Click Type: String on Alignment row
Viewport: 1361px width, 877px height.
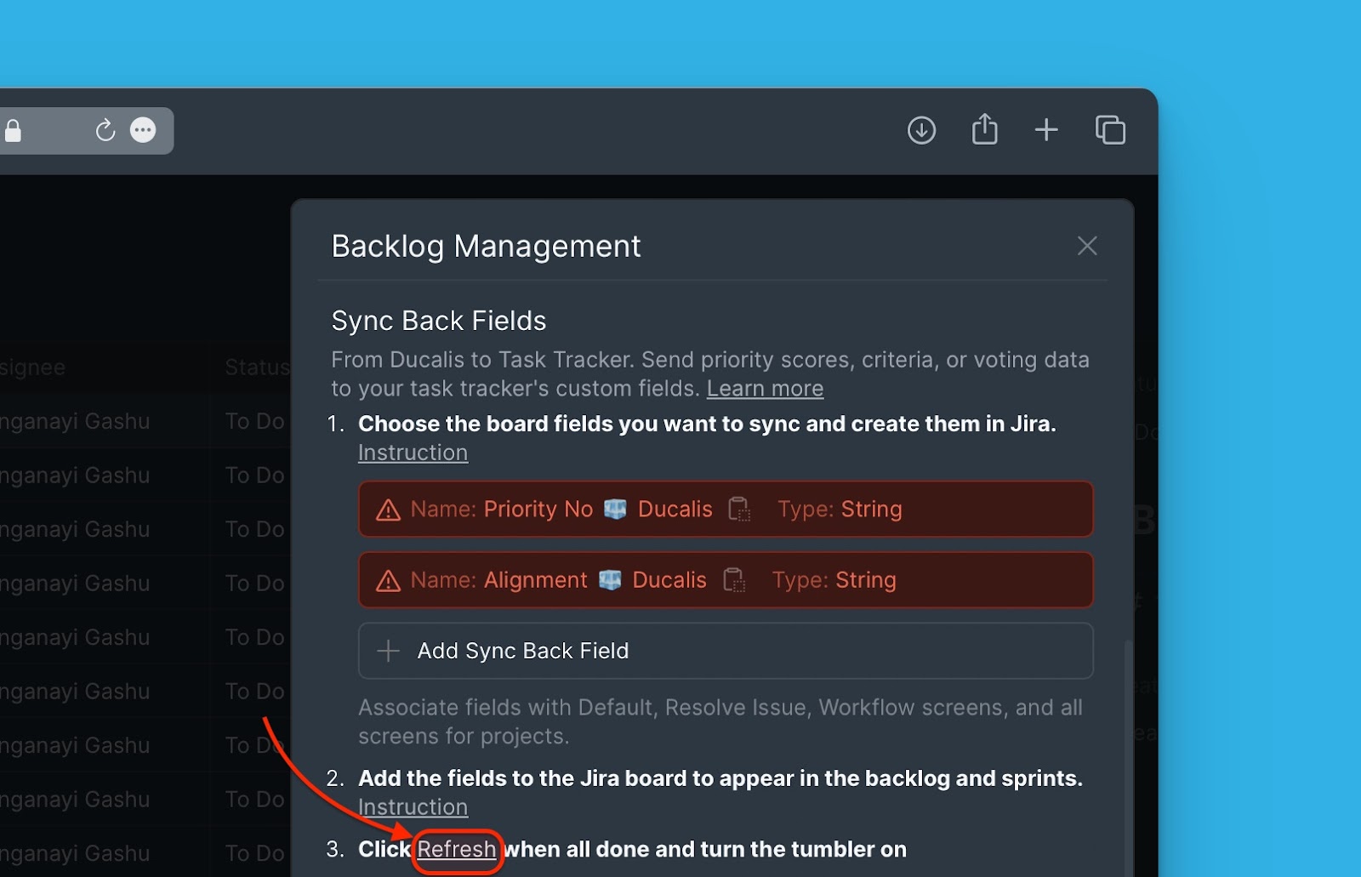(834, 579)
